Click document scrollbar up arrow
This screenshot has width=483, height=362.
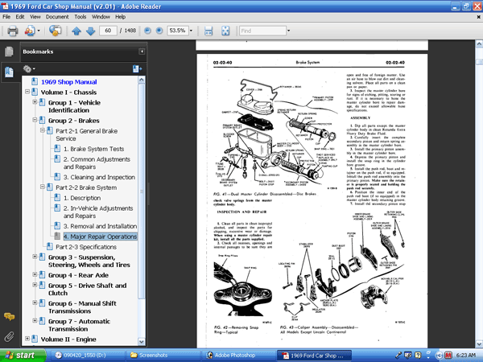click(479, 44)
